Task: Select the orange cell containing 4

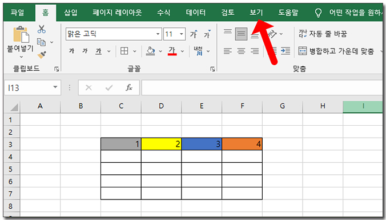Action: 242,144
